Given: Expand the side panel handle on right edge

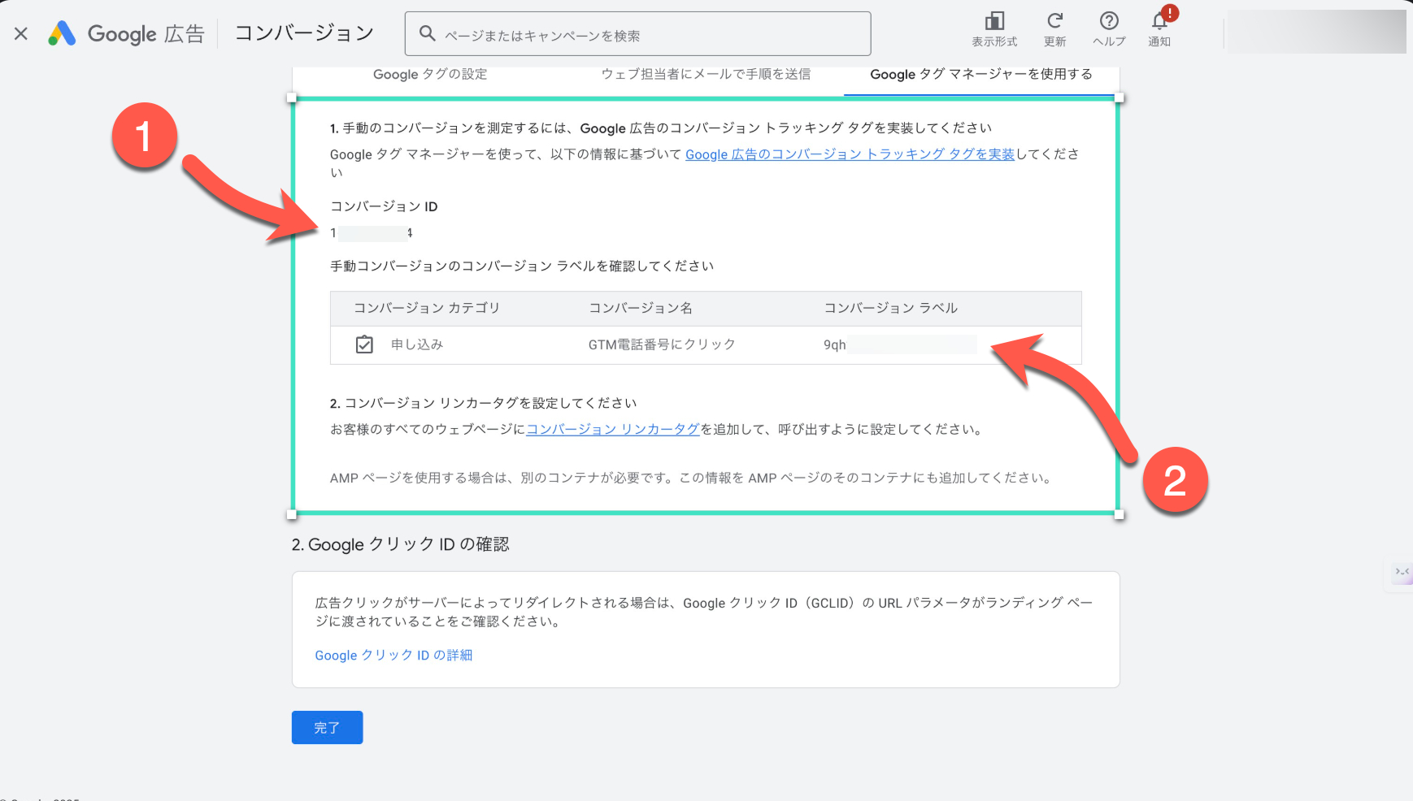Looking at the screenshot, I should (1402, 573).
